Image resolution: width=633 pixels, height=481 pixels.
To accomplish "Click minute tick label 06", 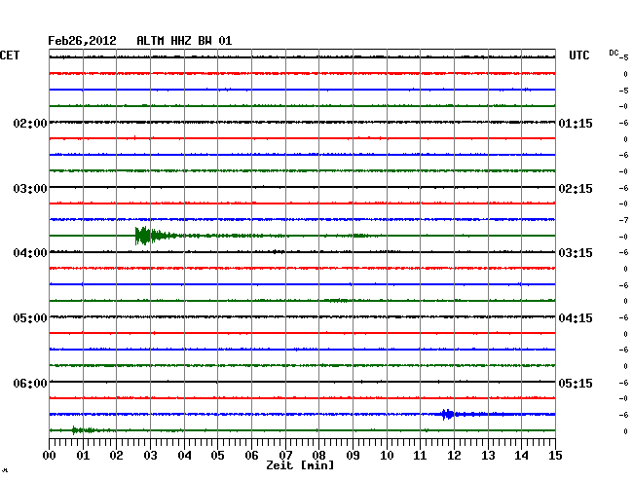I will pos(251,455).
